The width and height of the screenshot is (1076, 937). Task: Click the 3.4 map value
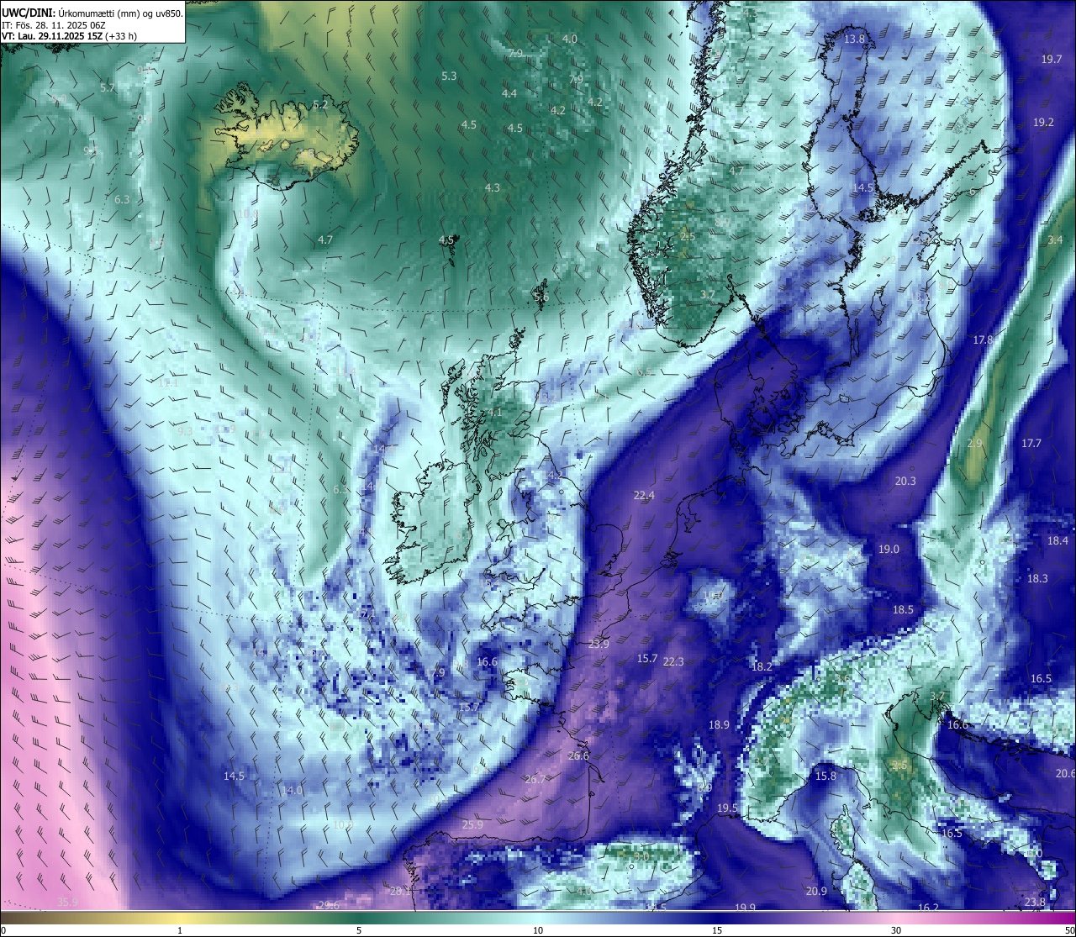click(1055, 240)
